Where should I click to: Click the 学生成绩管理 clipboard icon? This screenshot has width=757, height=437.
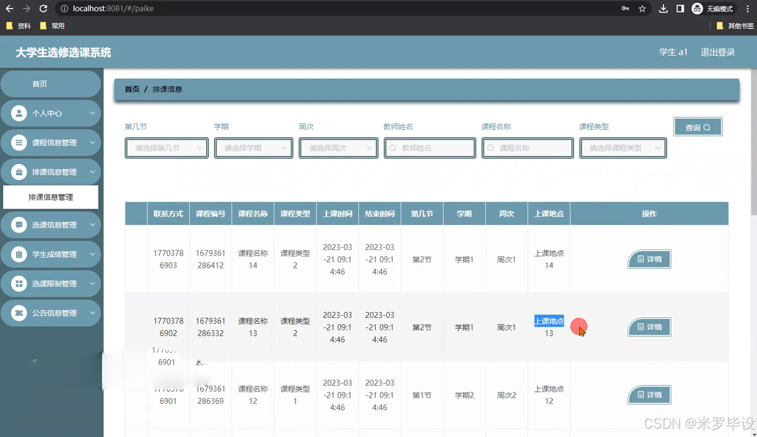[x=19, y=254]
